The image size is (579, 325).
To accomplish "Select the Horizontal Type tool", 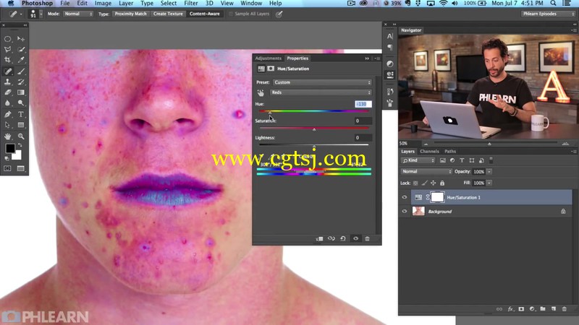I will point(21,115).
